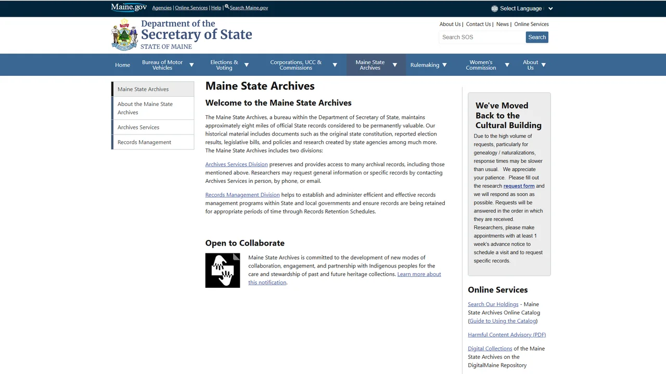
Task: Click the Maine state seal emblem
Action: pyautogui.click(x=124, y=35)
